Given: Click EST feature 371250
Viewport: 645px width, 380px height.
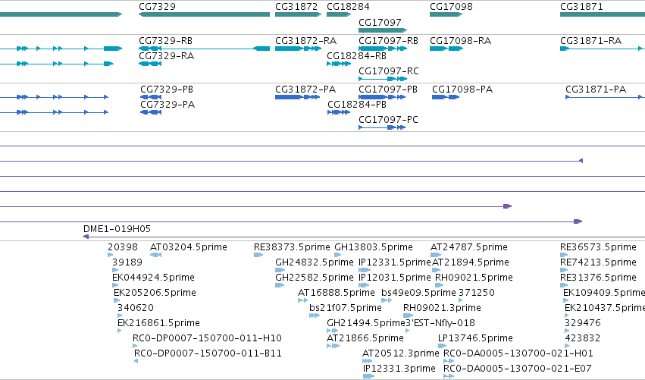Looking at the screenshot, I should [x=461, y=300].
